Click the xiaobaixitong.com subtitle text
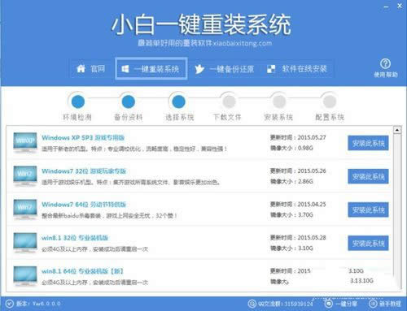407x311 pixels. click(242, 43)
